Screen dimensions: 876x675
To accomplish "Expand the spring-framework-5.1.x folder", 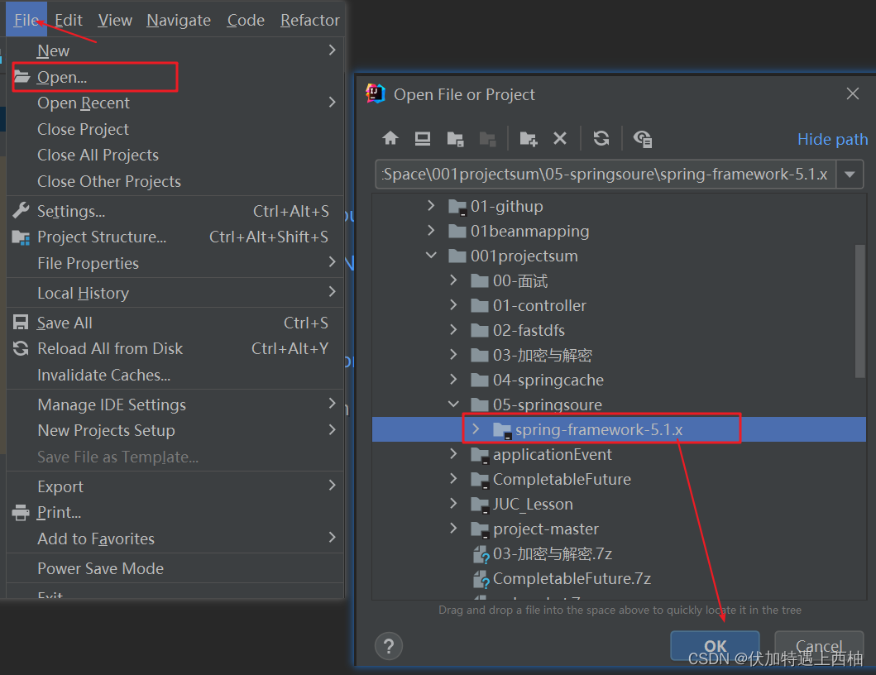I will 476,428.
